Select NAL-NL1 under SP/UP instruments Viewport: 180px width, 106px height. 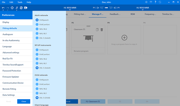click(x=37, y=63)
